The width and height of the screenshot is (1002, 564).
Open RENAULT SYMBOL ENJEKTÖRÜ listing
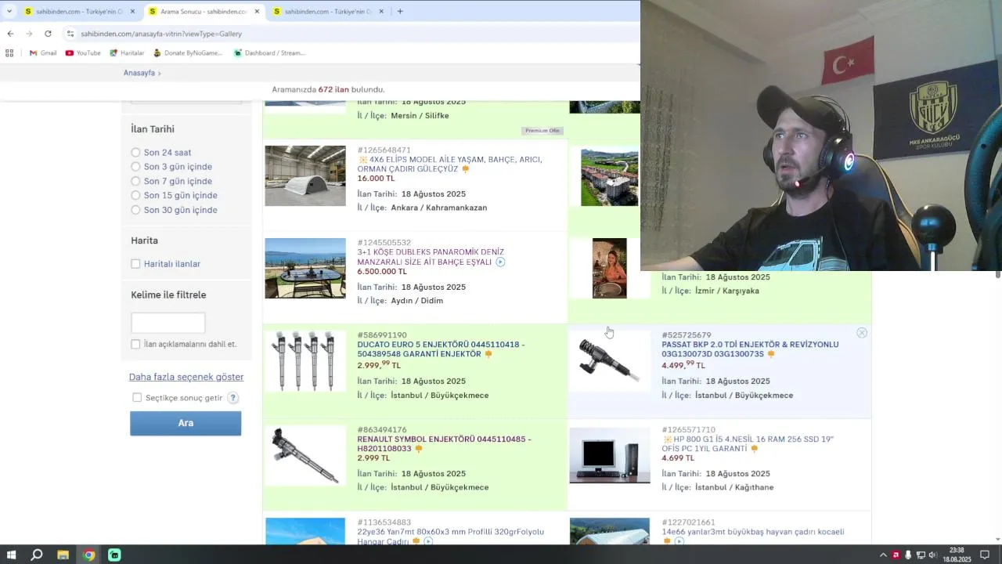click(x=444, y=444)
